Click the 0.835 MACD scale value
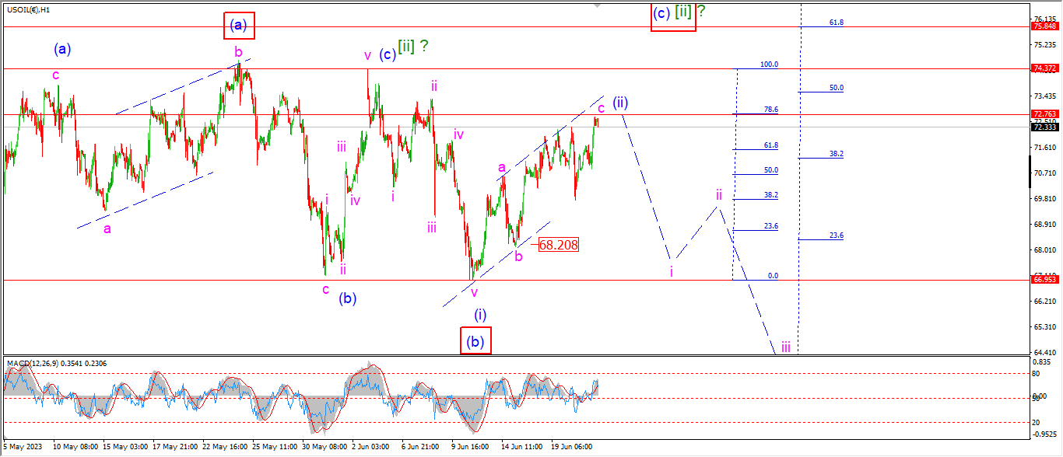The width and height of the screenshot is (1063, 457). click(1044, 364)
